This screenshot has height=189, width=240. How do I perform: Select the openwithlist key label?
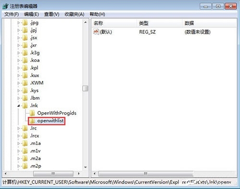coord(51,121)
